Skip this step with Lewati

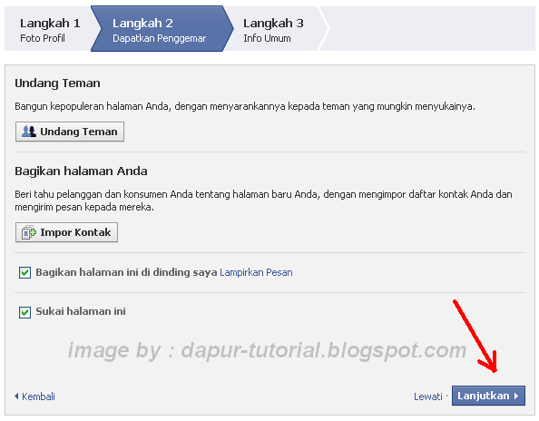(428, 397)
